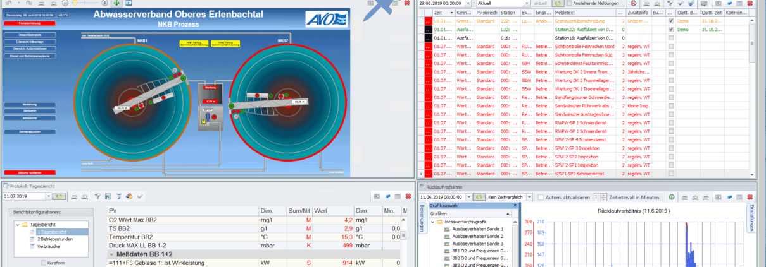Click zoom-out minus icon in process toolbar

coord(65,3)
